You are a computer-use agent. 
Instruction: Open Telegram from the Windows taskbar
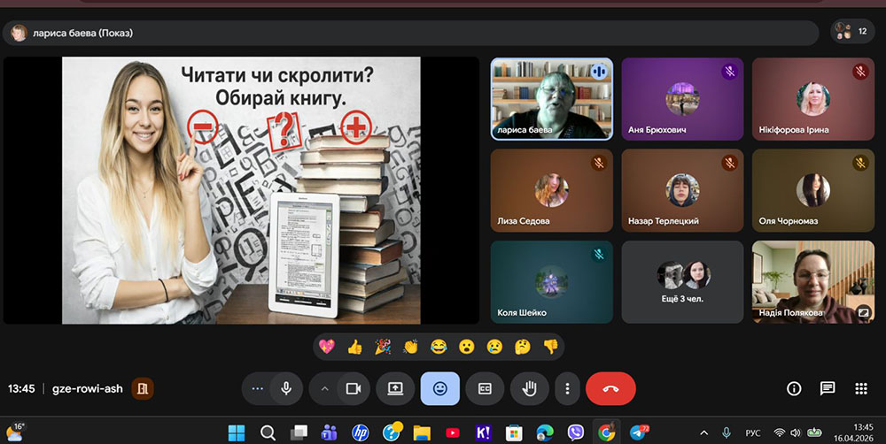[637, 433]
